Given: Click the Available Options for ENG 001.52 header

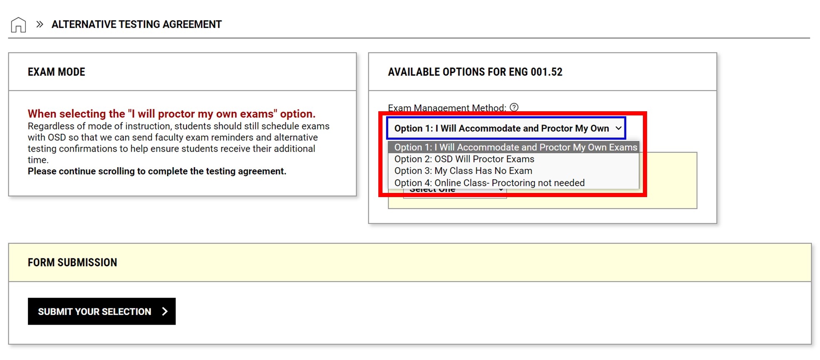Looking at the screenshot, I should 475,72.
